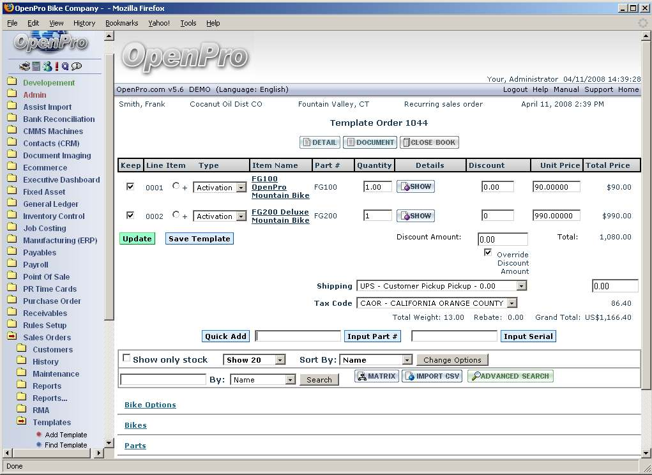
Task: Click the messenger buddy icon
Action: (47, 66)
